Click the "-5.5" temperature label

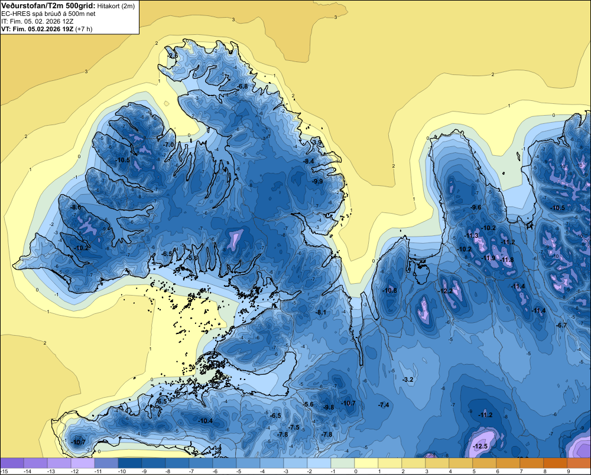point(193,258)
